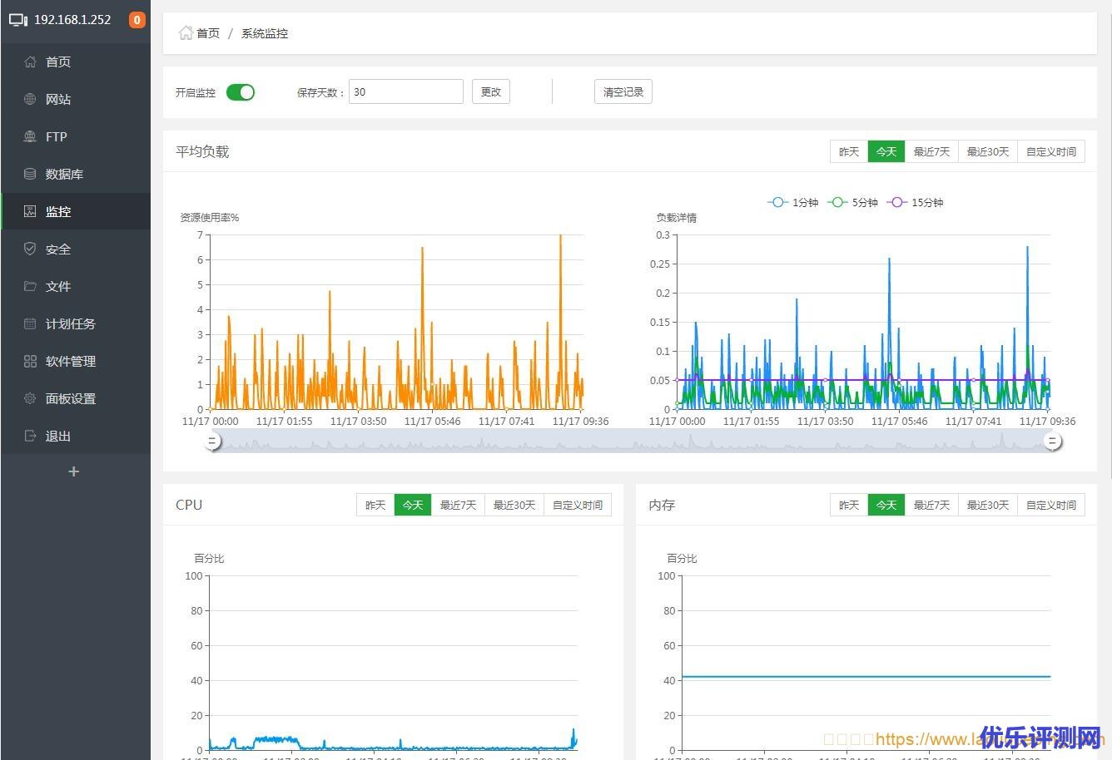The image size is (1112, 760).
Task: Open the 数据库 sidebar item
Action: [x=76, y=174]
